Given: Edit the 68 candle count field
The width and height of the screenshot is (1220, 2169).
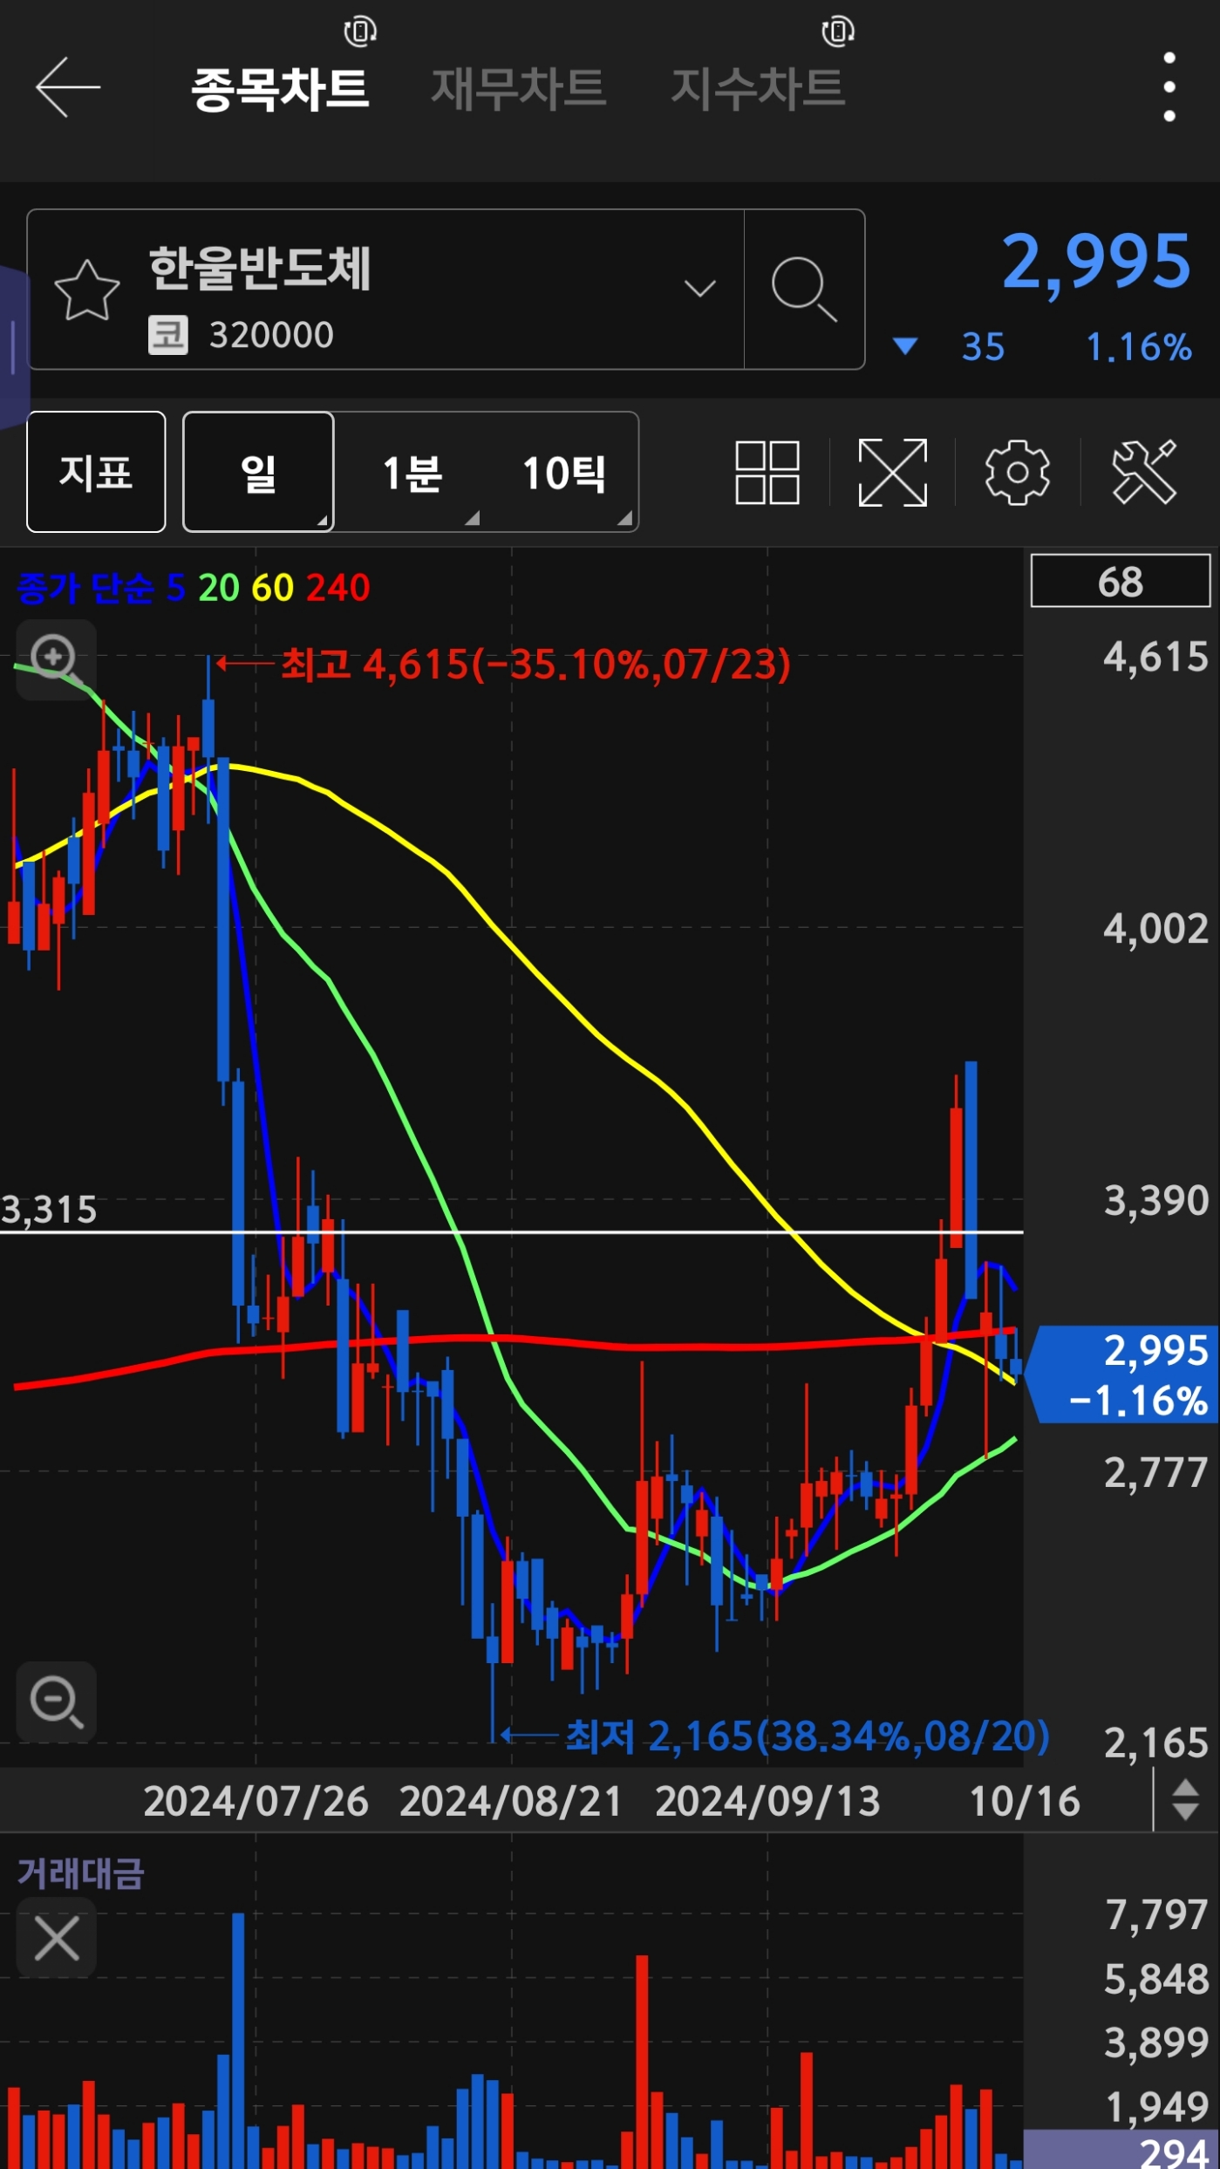Looking at the screenshot, I should point(1121,581).
